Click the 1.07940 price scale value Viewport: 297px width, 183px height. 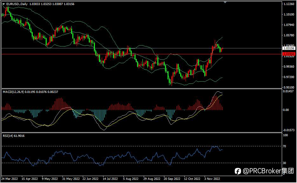[x=289, y=25]
